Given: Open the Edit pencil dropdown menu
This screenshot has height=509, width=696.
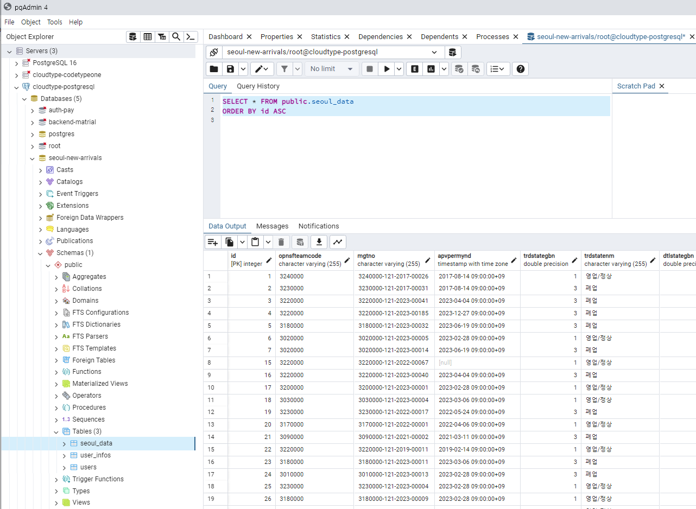Looking at the screenshot, I should pos(262,69).
